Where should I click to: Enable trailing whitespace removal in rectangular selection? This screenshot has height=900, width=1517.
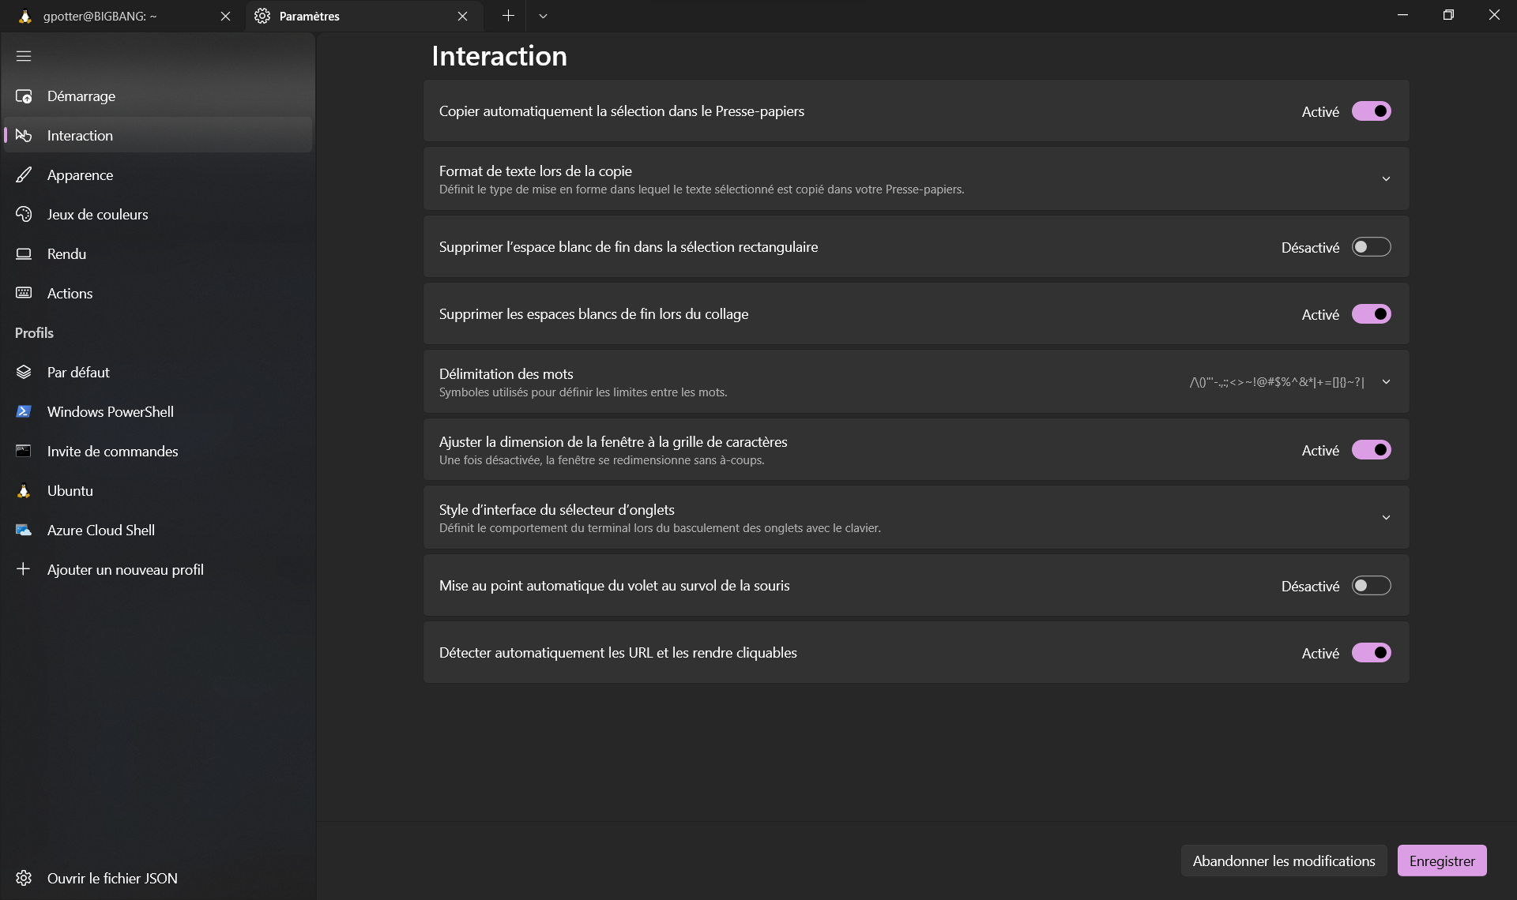click(x=1371, y=247)
